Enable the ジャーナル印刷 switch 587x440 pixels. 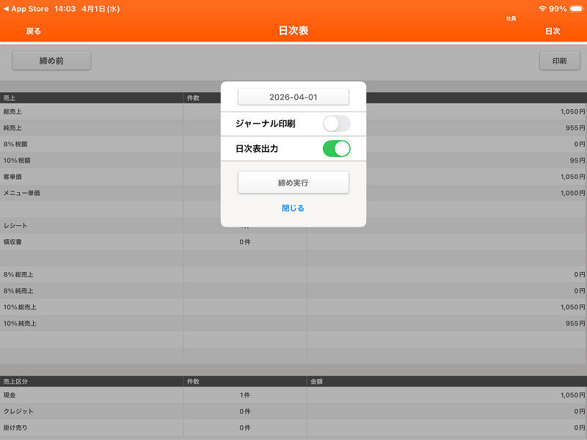[x=336, y=124]
